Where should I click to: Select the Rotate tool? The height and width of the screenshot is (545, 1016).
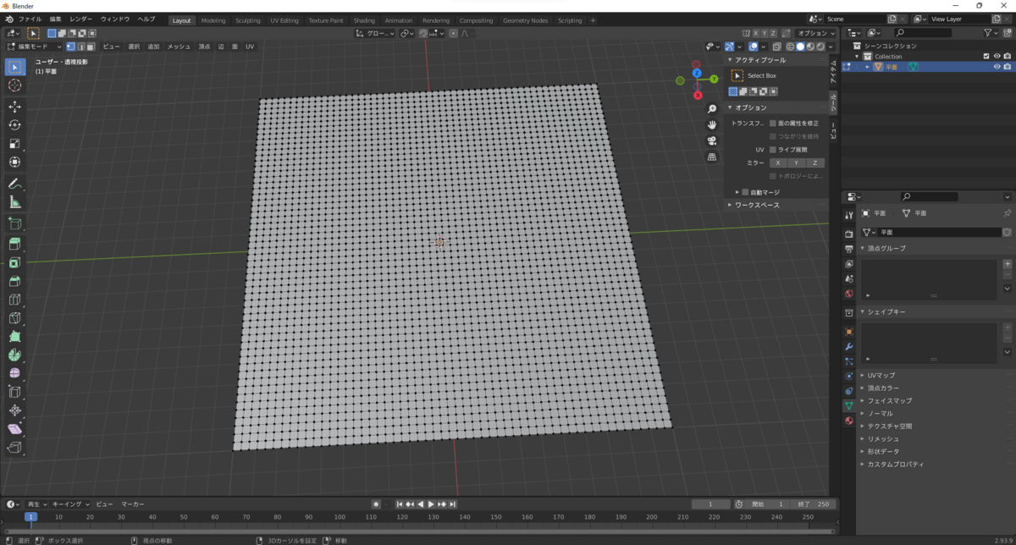click(15, 125)
